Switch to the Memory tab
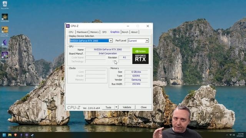The width and height of the screenshot is (246, 138). click(x=95, y=32)
